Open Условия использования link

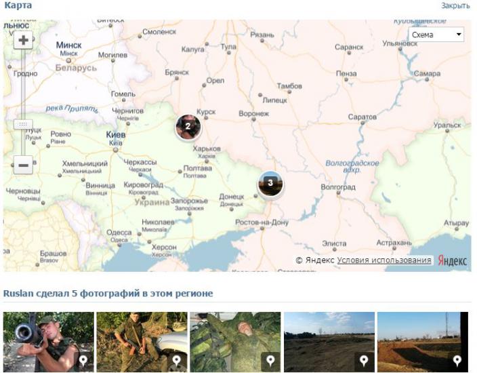point(384,260)
